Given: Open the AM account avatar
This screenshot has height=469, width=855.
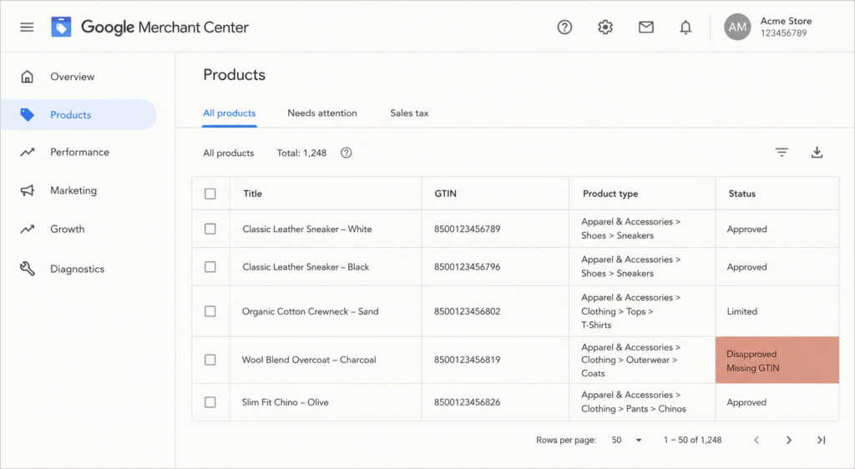Looking at the screenshot, I should (x=737, y=27).
